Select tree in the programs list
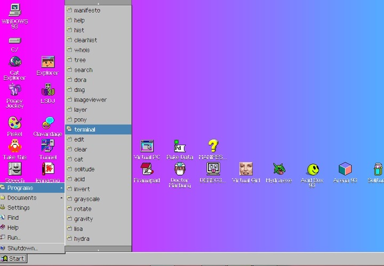The width and height of the screenshot is (384, 266). pos(98,60)
